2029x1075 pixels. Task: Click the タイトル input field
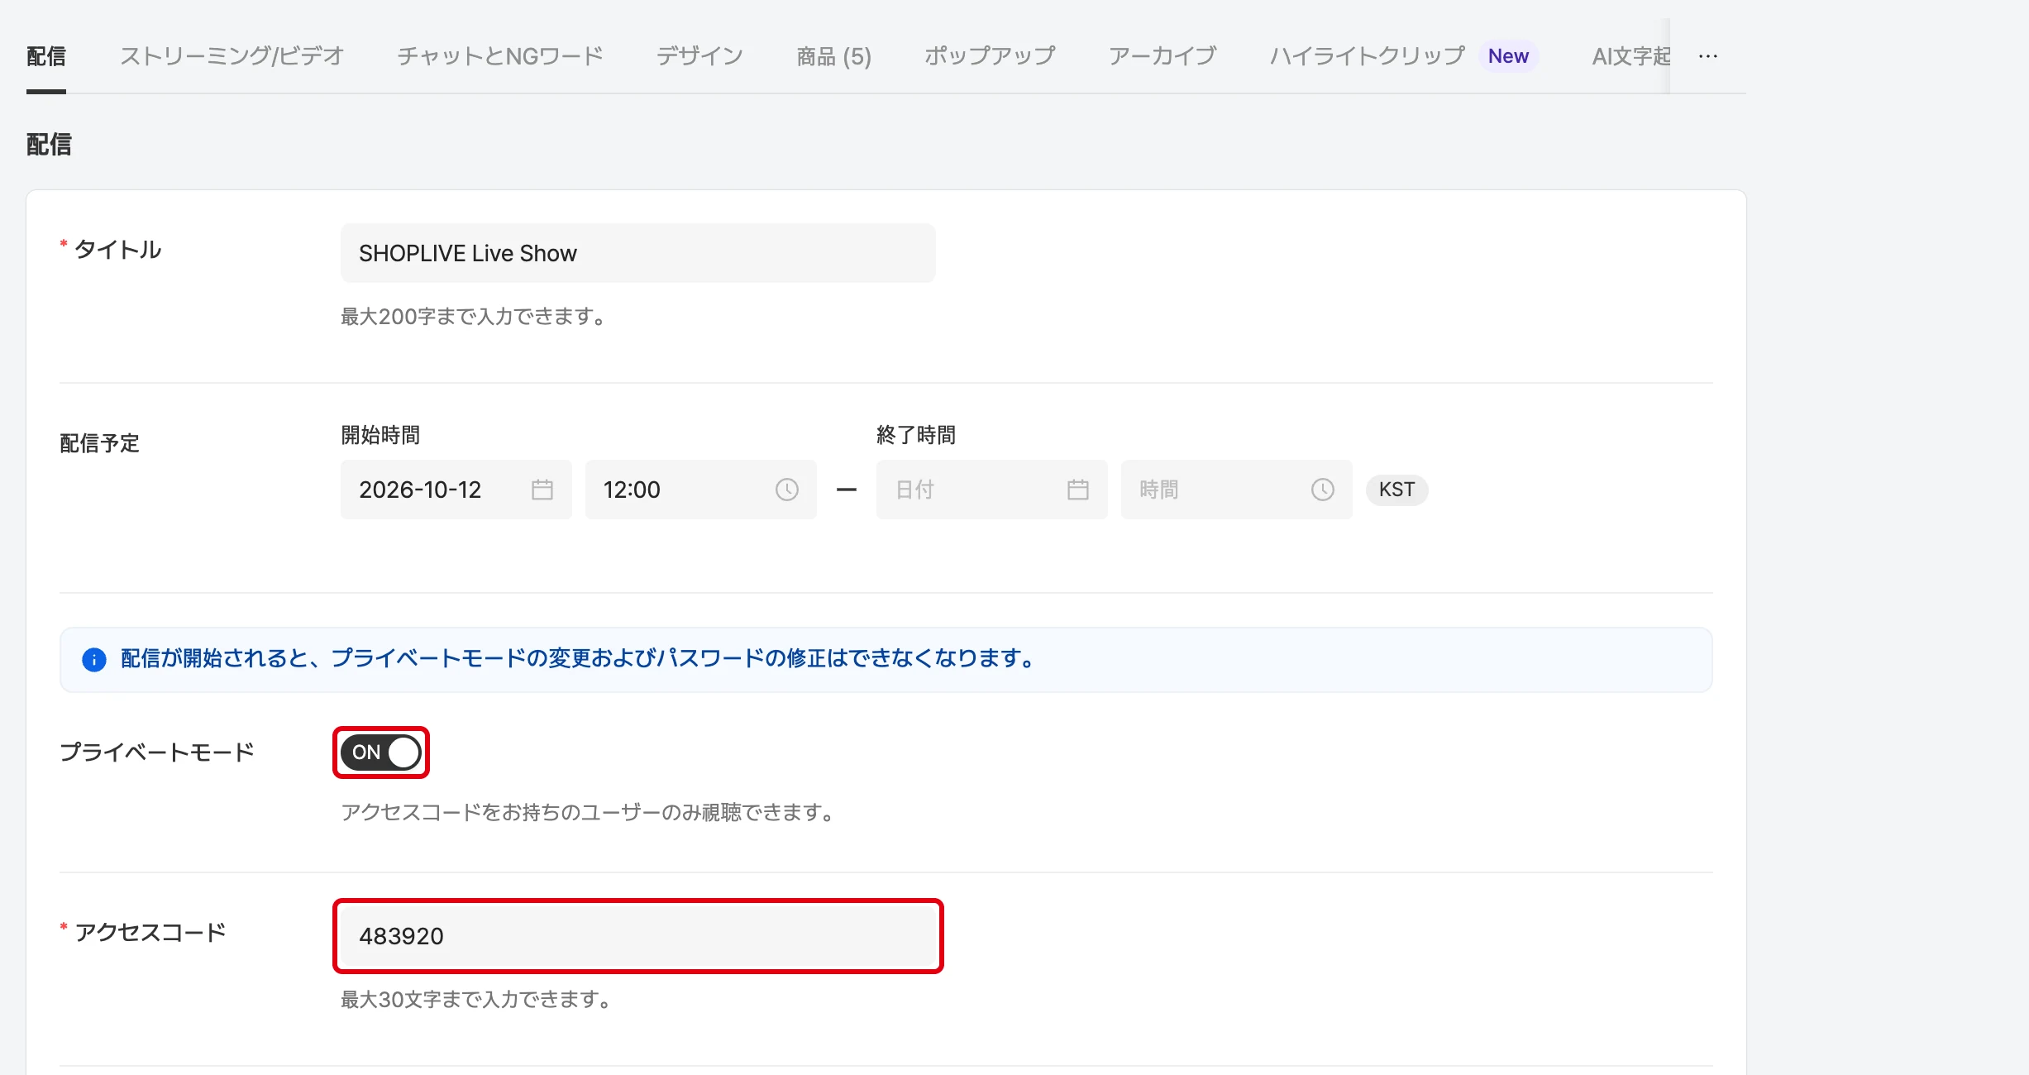point(638,253)
